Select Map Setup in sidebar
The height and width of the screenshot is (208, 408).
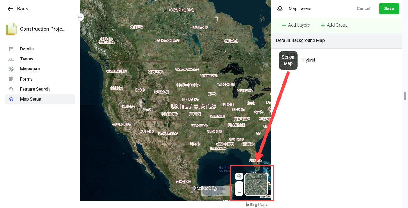tap(30, 99)
